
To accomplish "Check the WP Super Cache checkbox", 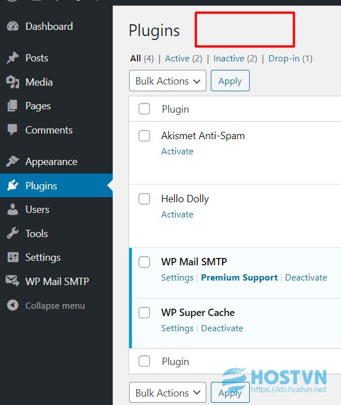I will click(144, 313).
